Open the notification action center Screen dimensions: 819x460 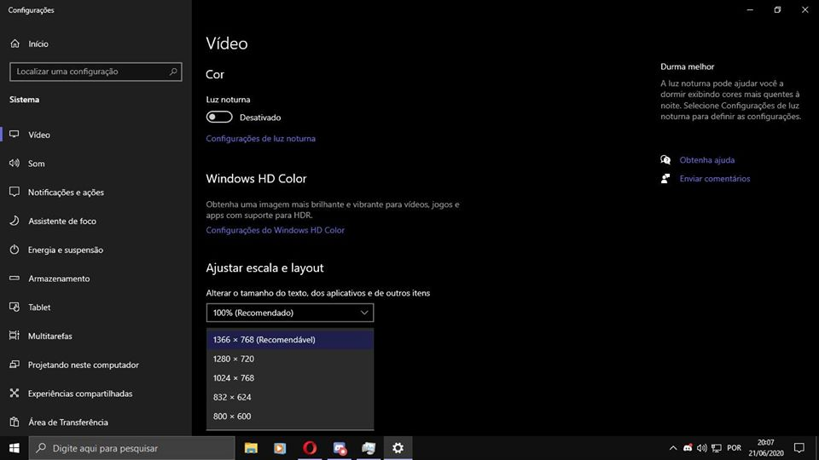pos(799,448)
